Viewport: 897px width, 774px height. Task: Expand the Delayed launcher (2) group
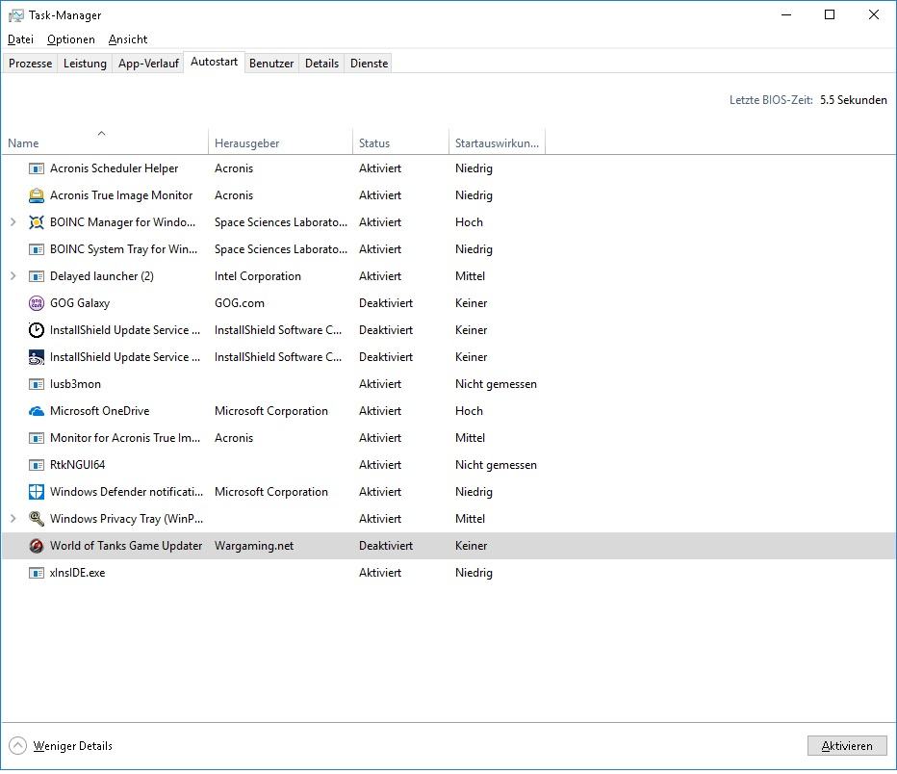pyautogui.click(x=13, y=275)
